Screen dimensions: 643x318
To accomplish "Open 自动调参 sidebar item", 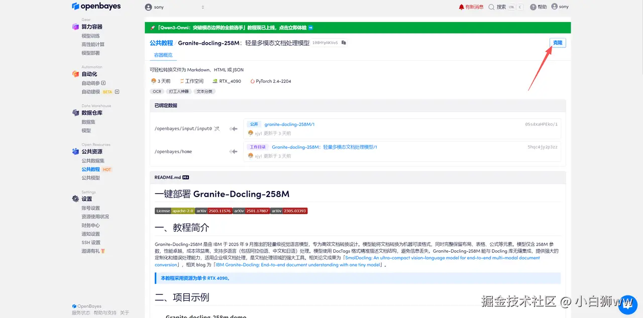I will coord(90,83).
